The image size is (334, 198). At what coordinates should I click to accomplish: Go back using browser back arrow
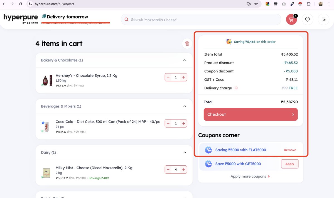point(4,4)
